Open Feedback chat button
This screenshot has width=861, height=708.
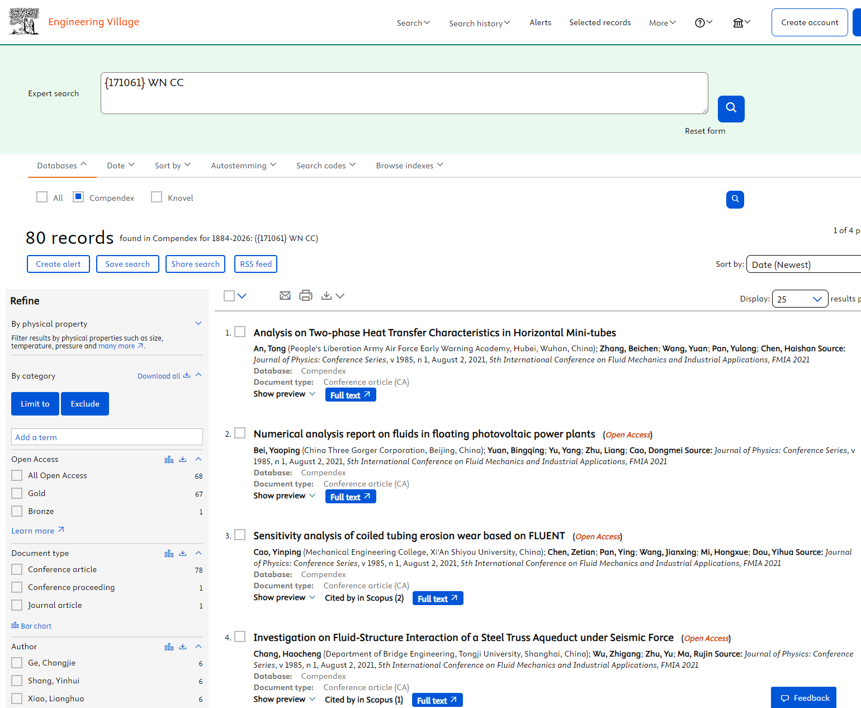click(804, 698)
